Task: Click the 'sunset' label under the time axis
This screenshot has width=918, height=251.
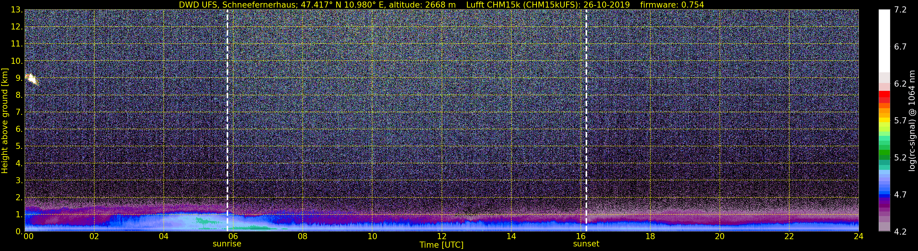Action: tap(586, 244)
